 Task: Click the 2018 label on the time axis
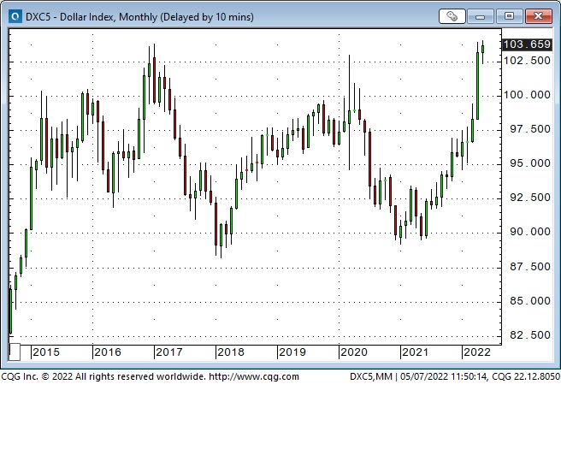click(231, 352)
